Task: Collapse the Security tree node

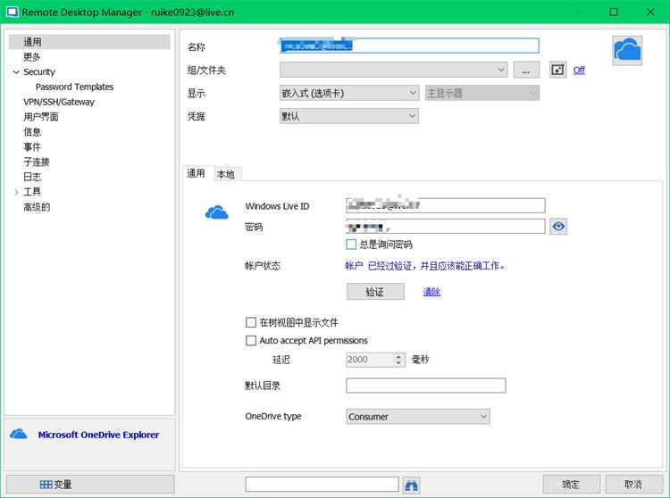Action: 16,72
